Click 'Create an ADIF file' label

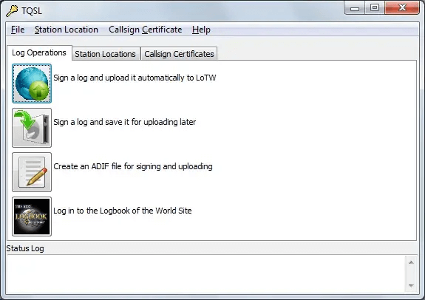(133, 166)
